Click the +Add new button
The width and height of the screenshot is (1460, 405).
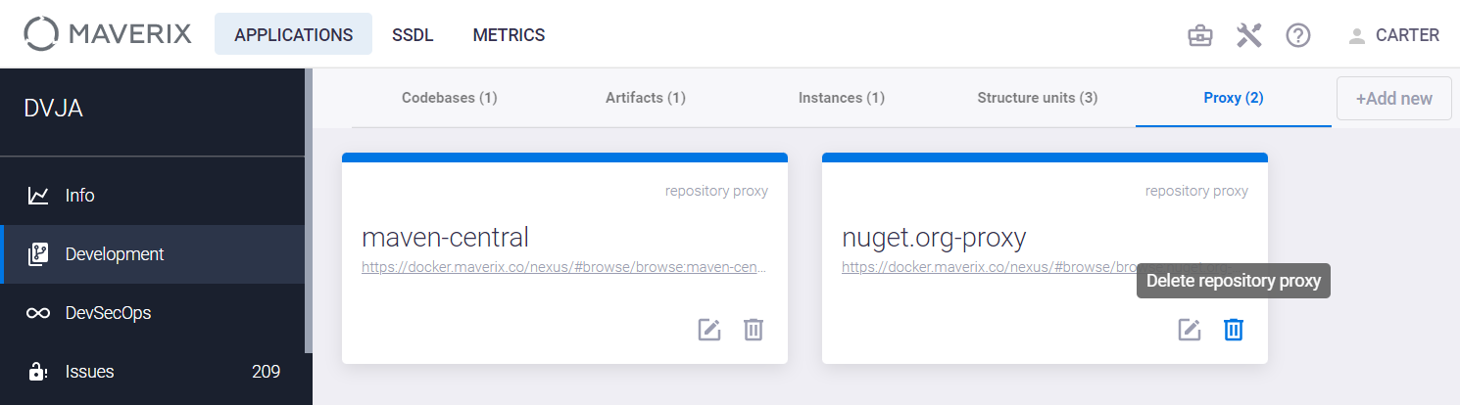(x=1394, y=98)
